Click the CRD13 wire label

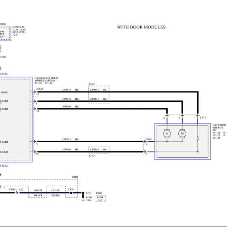66,139
